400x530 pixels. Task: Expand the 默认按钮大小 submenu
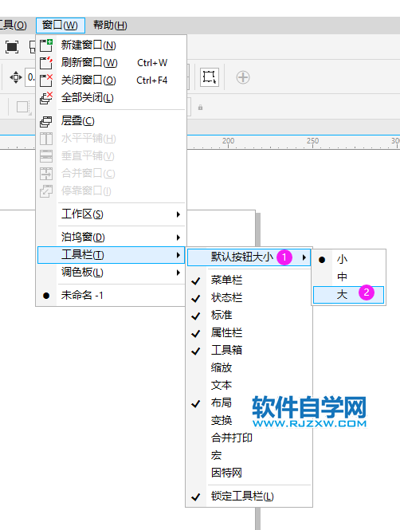pos(249,257)
